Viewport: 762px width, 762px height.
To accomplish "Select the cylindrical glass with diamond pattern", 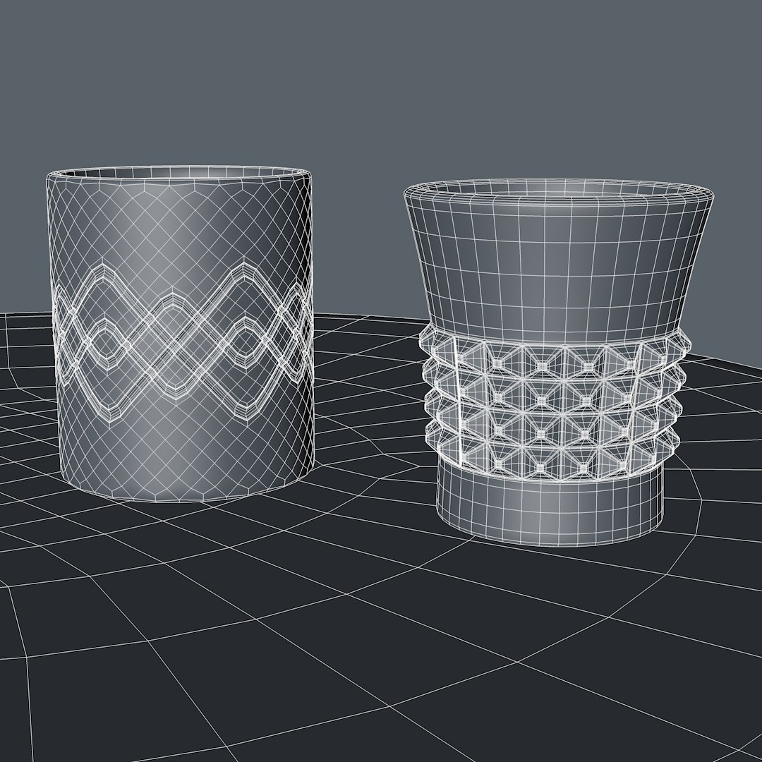I will [181, 334].
